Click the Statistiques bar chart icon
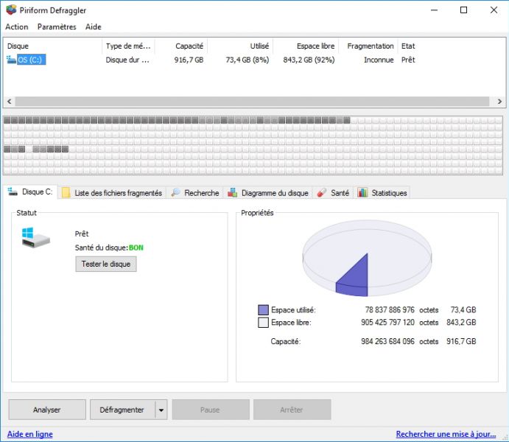Screen dimensions: 509x442 pyautogui.click(x=362, y=192)
